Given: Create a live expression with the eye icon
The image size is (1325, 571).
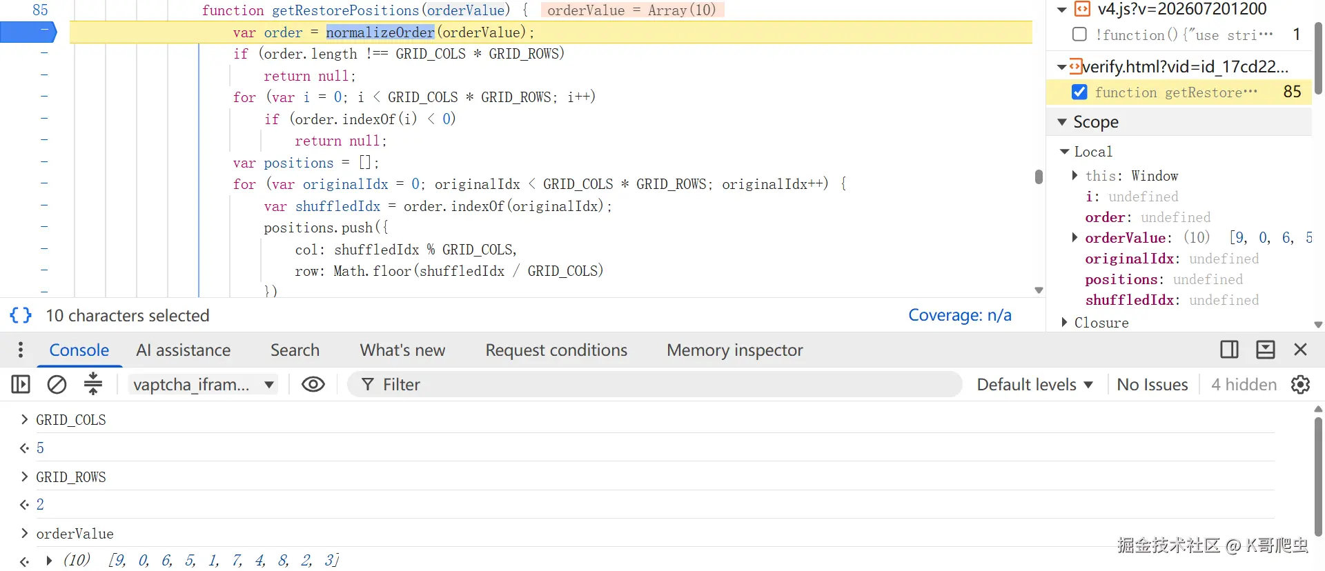Looking at the screenshot, I should (x=313, y=384).
